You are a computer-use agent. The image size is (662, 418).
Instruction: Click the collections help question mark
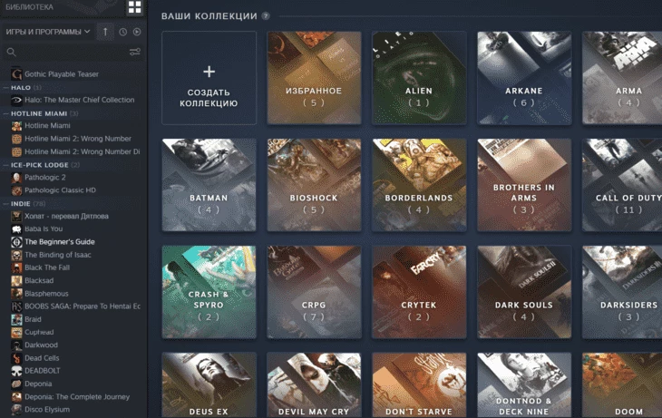pos(266,16)
